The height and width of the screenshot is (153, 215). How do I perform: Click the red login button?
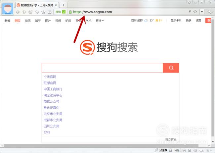pos(208,21)
